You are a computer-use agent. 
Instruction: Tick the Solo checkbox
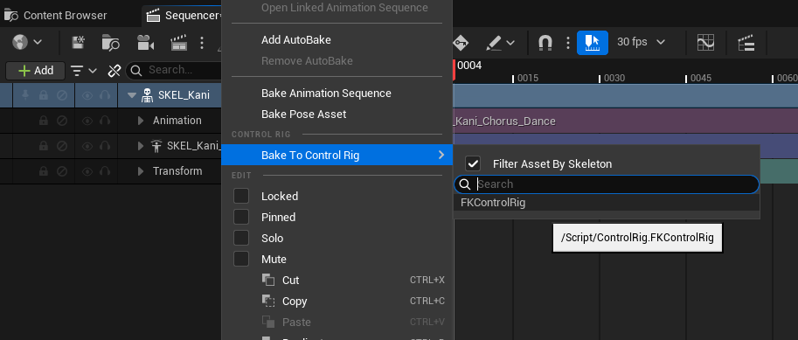pos(240,238)
